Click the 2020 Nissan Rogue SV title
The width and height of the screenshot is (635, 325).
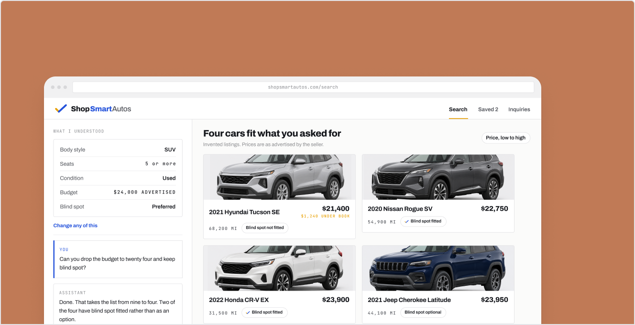pyautogui.click(x=400, y=209)
